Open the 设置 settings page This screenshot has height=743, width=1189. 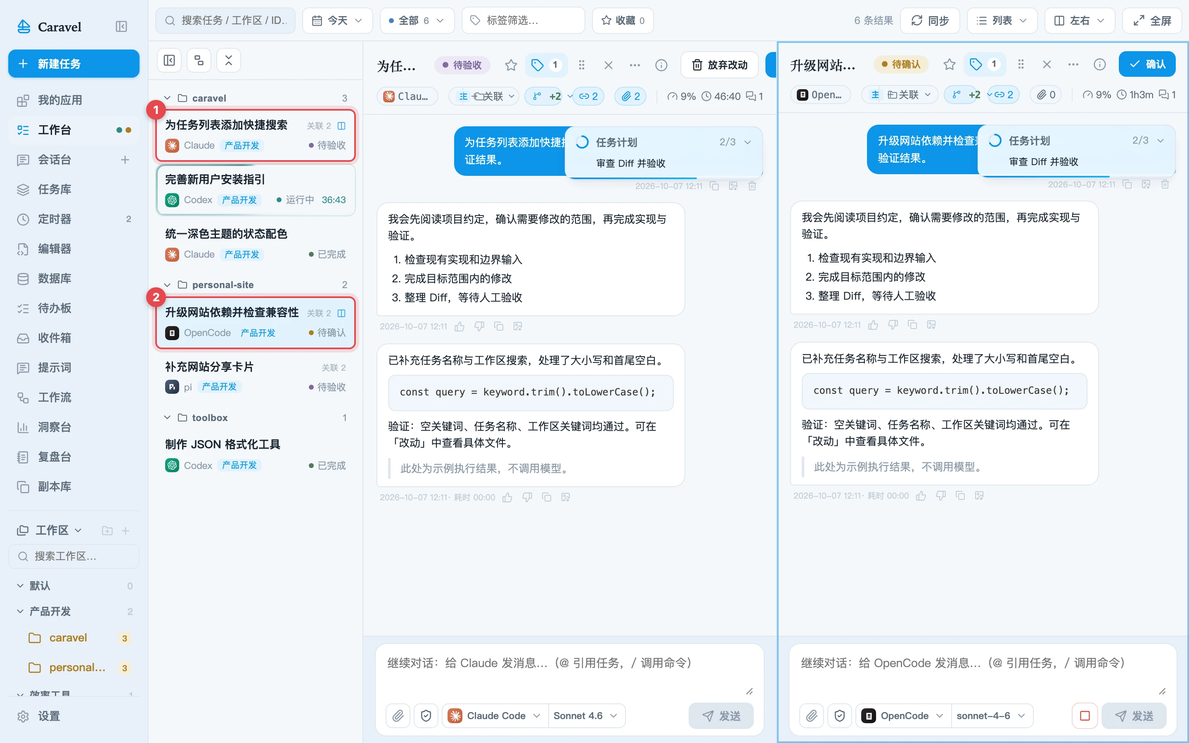click(74, 716)
